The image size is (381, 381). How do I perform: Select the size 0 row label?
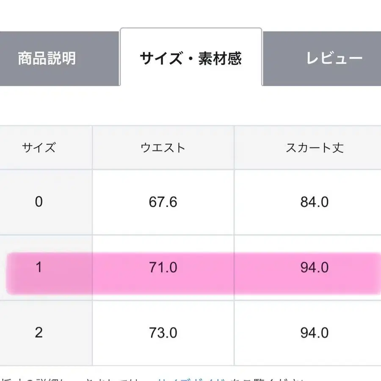click(39, 202)
